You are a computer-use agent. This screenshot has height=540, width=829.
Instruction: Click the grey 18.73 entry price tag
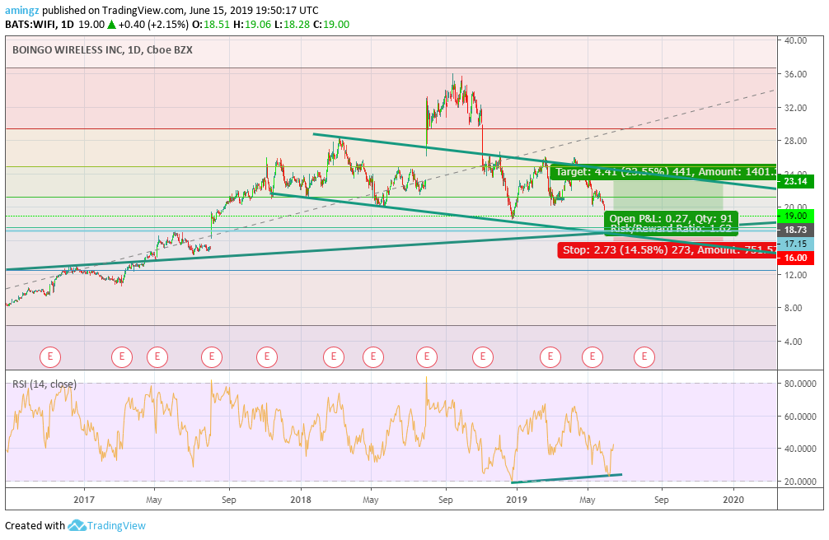(x=796, y=230)
